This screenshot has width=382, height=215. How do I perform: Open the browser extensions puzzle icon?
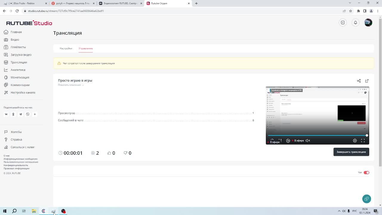click(x=358, y=11)
